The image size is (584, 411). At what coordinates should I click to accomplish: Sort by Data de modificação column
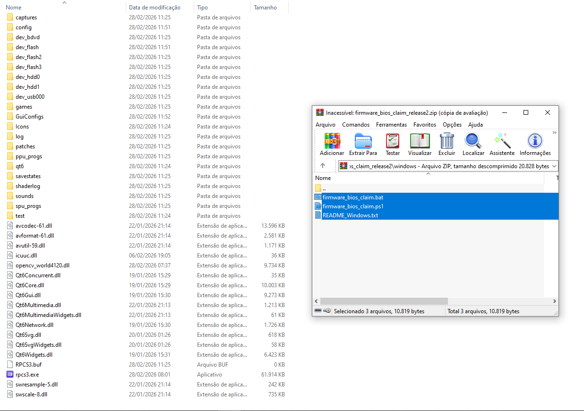[155, 8]
